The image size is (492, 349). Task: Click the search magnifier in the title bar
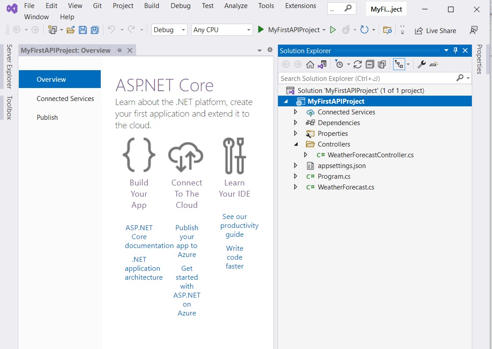(348, 8)
